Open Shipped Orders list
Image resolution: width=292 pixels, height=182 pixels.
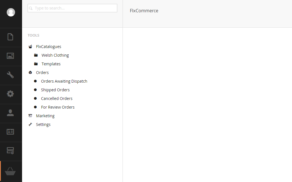click(x=55, y=90)
